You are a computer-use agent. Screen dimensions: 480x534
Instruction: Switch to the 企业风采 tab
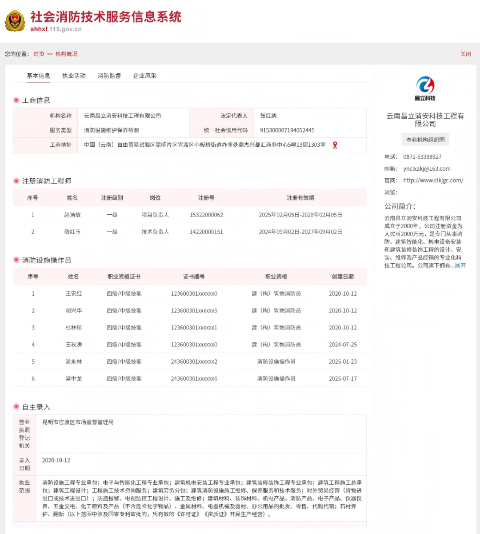144,76
